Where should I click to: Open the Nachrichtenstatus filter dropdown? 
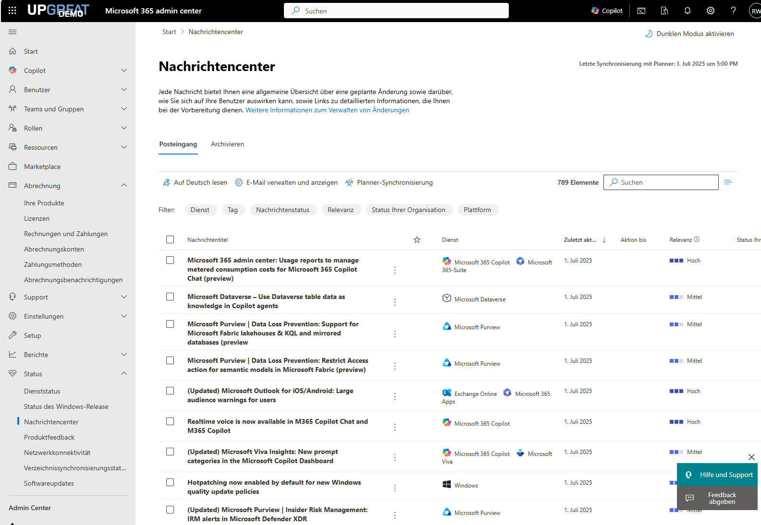click(x=283, y=210)
